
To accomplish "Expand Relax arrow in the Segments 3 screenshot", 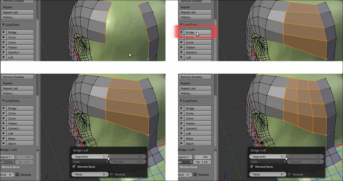I will coord(181,139).
